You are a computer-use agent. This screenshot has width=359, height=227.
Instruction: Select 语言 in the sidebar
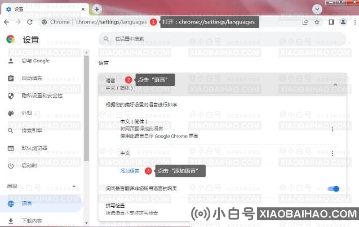point(41,203)
